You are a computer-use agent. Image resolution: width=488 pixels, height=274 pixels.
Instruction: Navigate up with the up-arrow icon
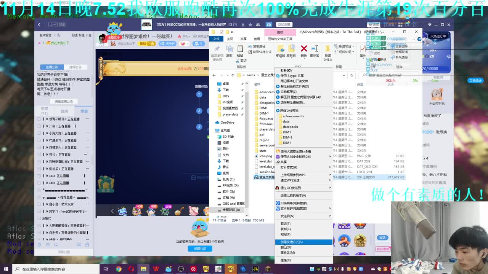click(x=233, y=75)
